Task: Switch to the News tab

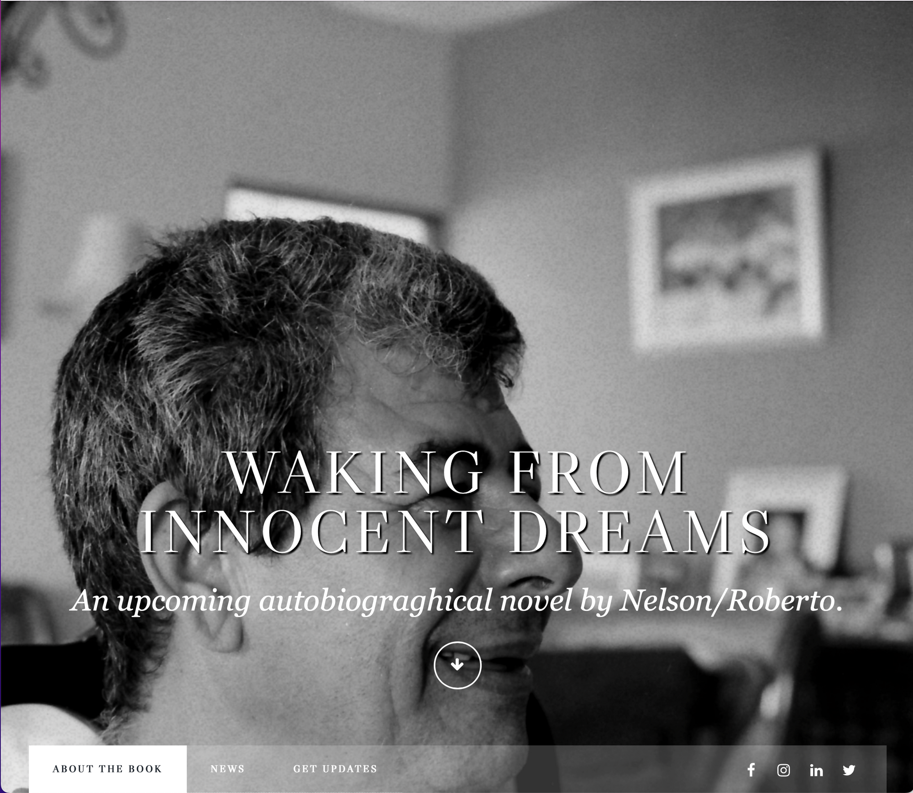Action: click(227, 769)
